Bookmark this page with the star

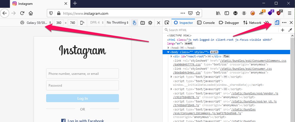[198, 13]
